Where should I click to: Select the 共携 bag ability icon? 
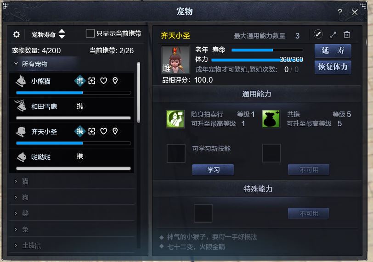point(271,119)
